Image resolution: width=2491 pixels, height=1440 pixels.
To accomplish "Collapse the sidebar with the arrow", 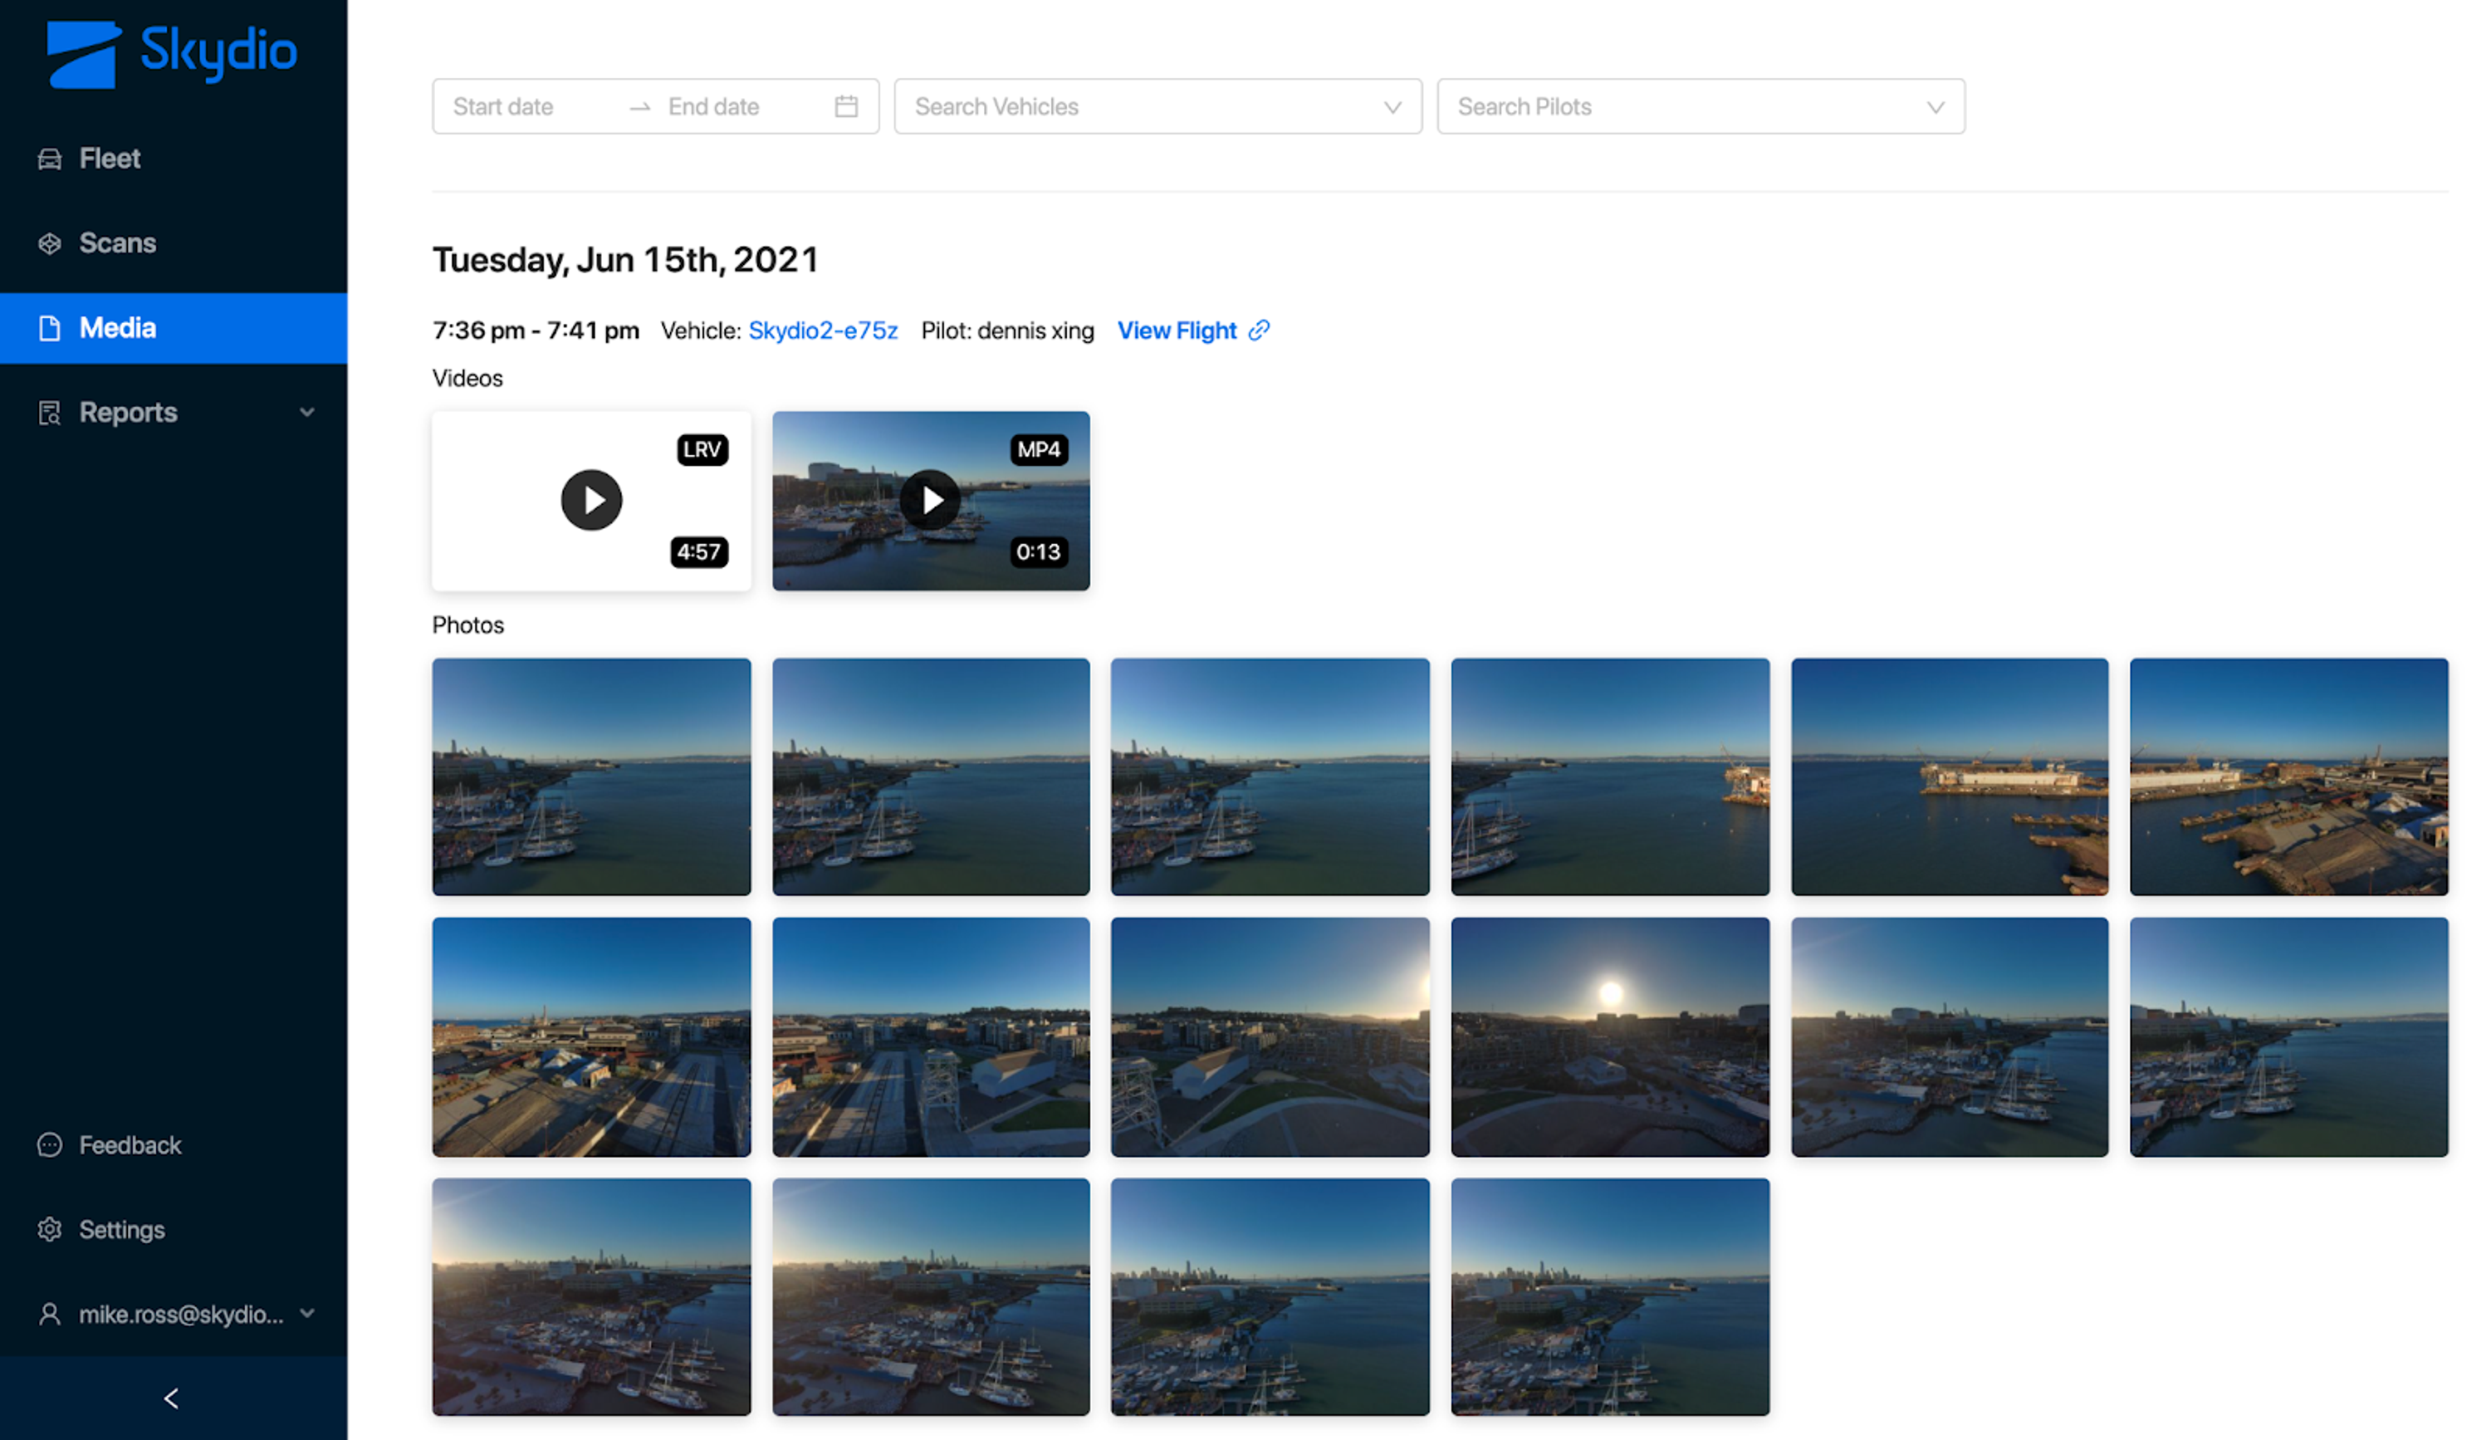I will pyautogui.click(x=171, y=1398).
